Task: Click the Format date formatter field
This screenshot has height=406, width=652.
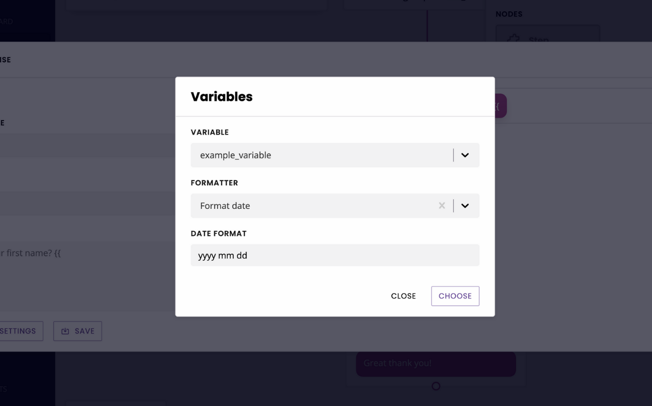Action: (335, 206)
